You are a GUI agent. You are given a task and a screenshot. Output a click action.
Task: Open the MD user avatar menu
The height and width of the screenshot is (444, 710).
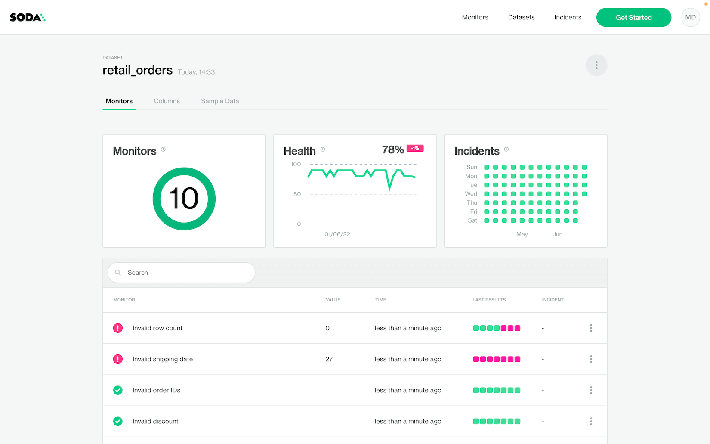click(690, 17)
